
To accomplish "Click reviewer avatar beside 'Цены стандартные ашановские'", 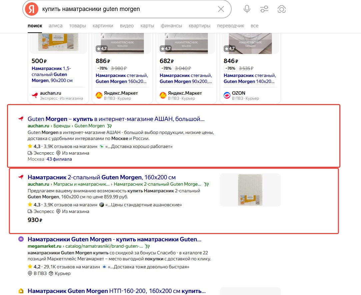I will pyautogui.click(x=102, y=205).
